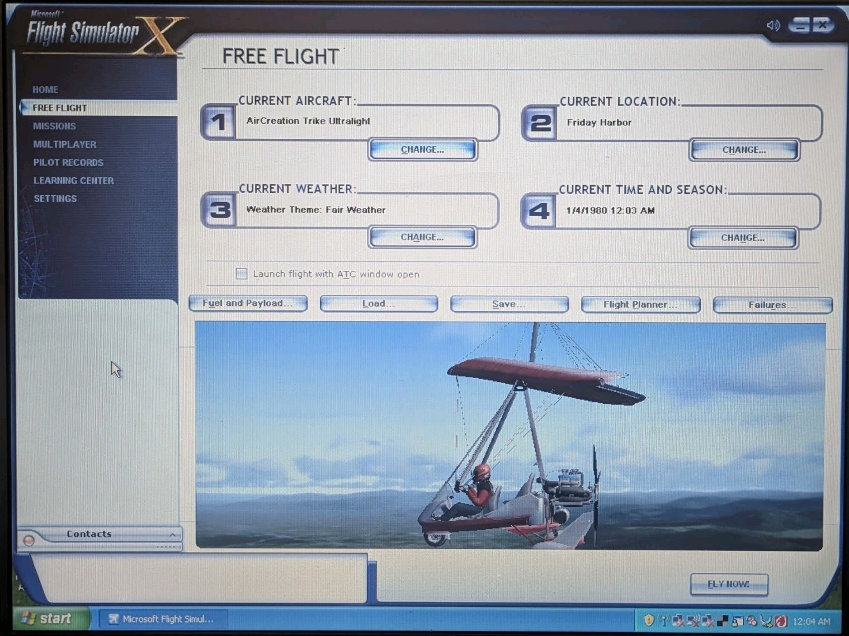This screenshot has width=849, height=636.
Task: Click the sound speaker icon in title bar
Action: point(773,25)
